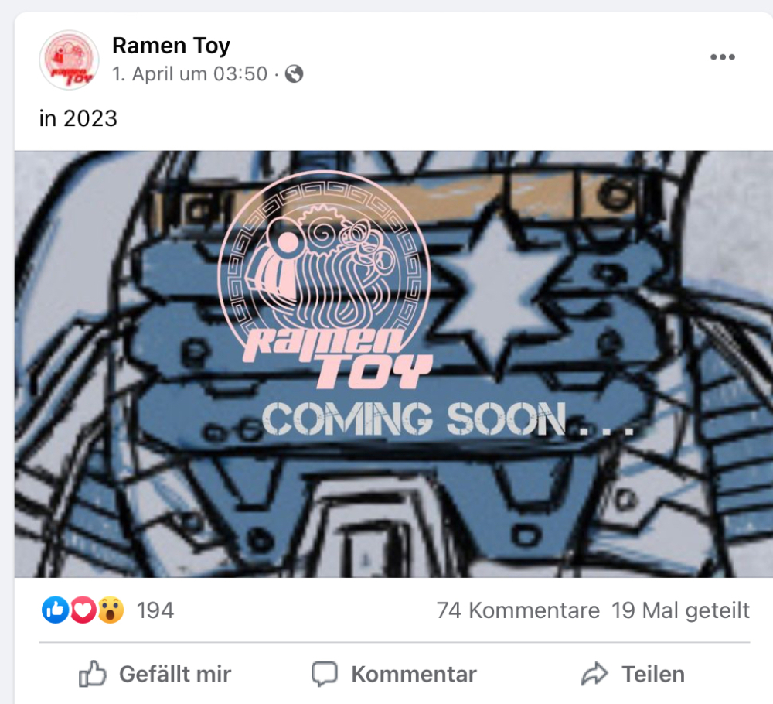
Task: Click the Gefällt mir button
Action: (155, 674)
